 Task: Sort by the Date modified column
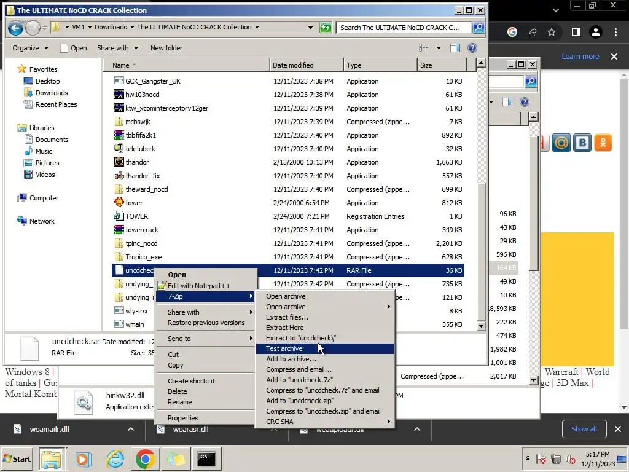point(307,65)
